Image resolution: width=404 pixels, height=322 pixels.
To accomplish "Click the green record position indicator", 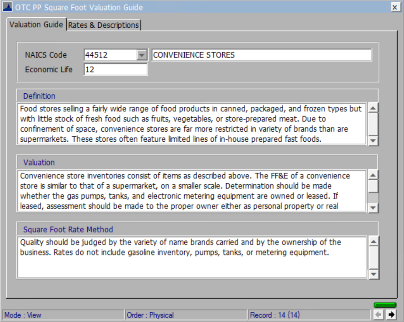I will tap(385, 305).
